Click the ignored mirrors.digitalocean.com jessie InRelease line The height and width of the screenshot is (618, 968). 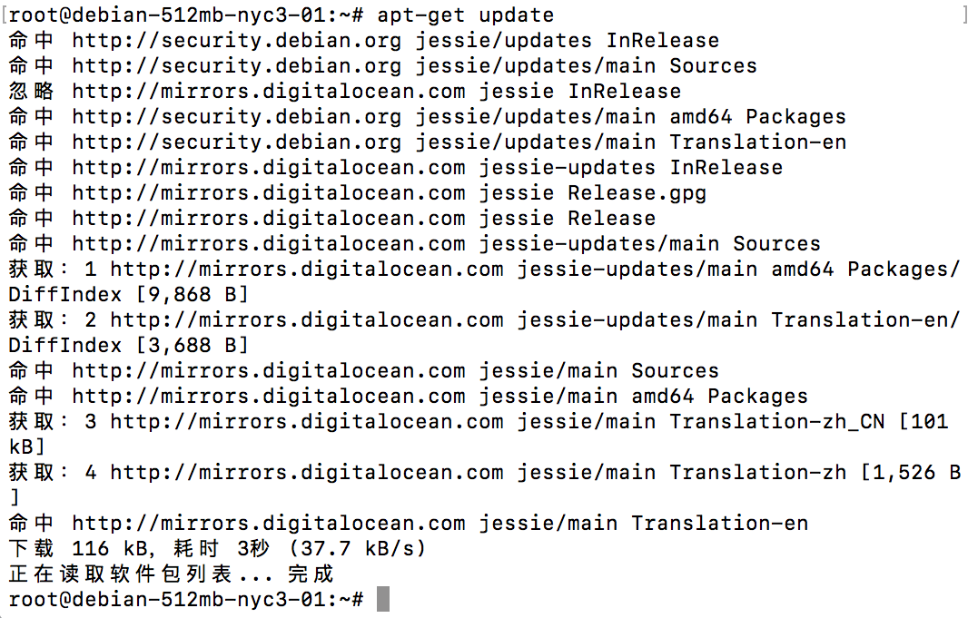point(344,92)
